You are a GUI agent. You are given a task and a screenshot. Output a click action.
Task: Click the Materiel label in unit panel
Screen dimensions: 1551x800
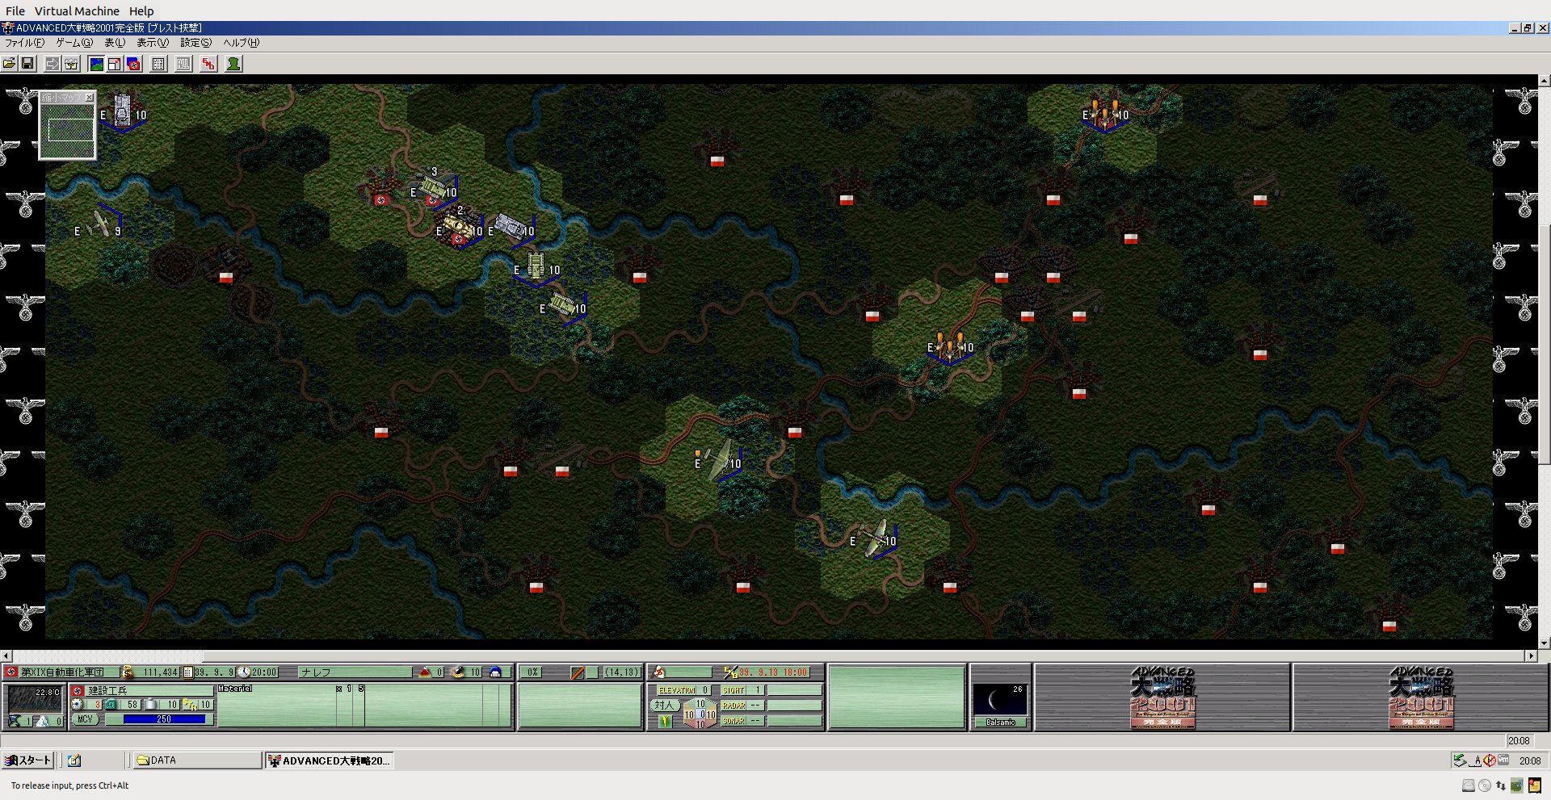point(235,689)
